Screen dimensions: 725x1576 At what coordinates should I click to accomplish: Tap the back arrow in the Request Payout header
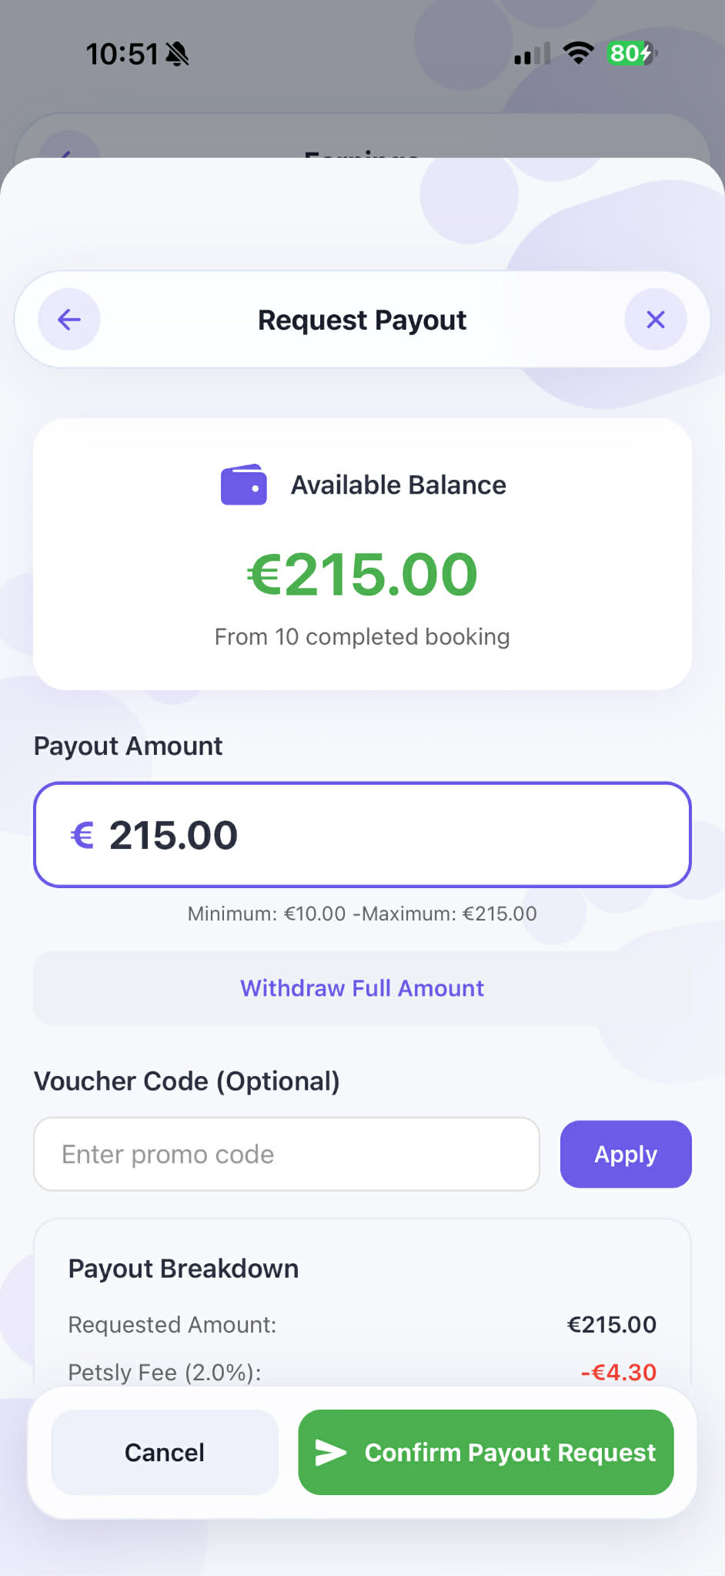68,319
